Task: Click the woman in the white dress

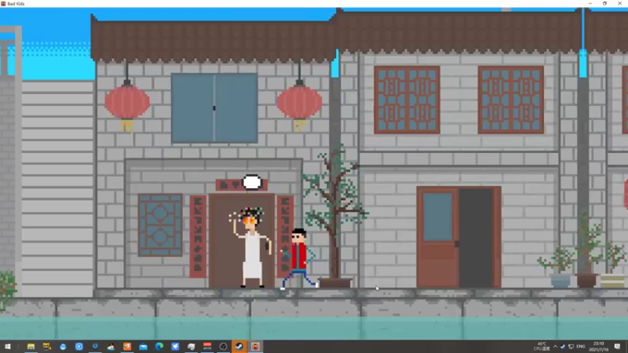Action: [251, 247]
